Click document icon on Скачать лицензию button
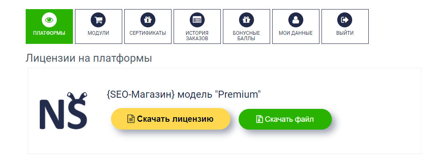Image resolution: width=440 pixels, height=159 pixels. coord(131,119)
